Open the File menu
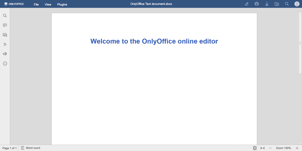Screen dimensions: 302x151 coord(36,5)
